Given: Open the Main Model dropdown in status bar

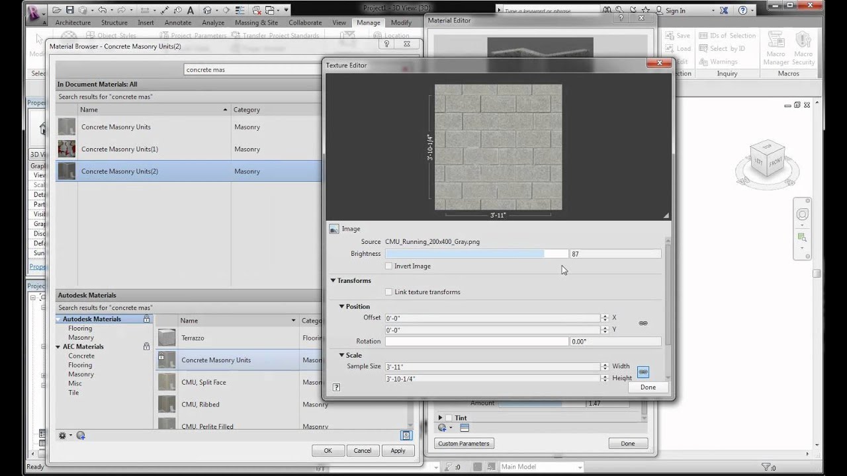Looking at the screenshot, I should click(x=580, y=467).
